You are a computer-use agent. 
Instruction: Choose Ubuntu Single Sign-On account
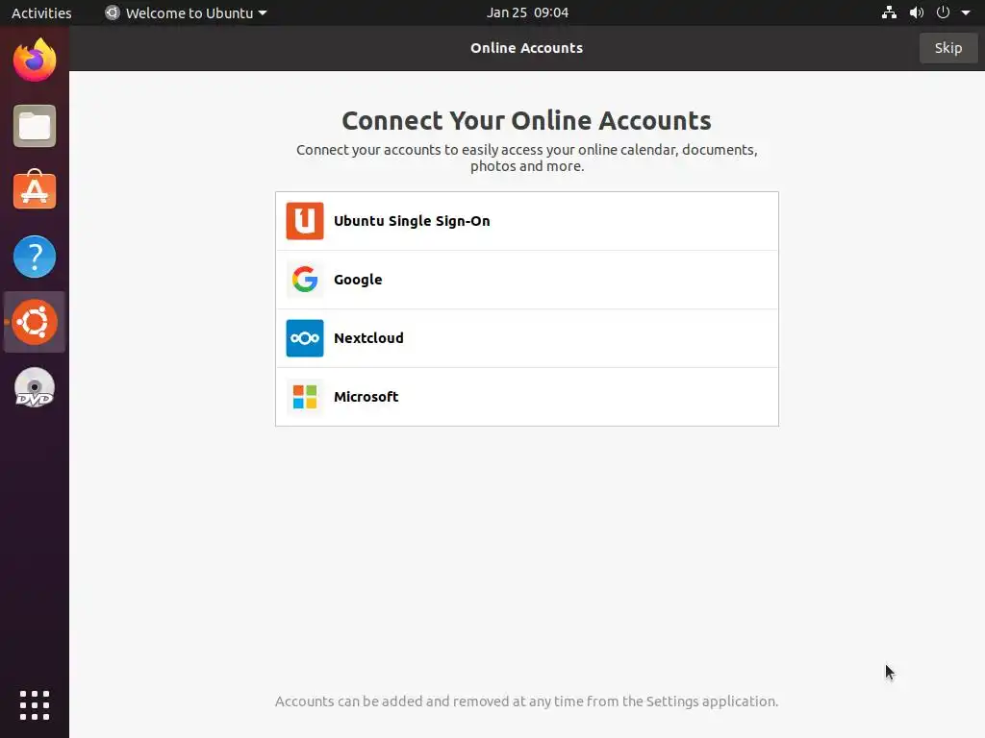click(x=527, y=221)
